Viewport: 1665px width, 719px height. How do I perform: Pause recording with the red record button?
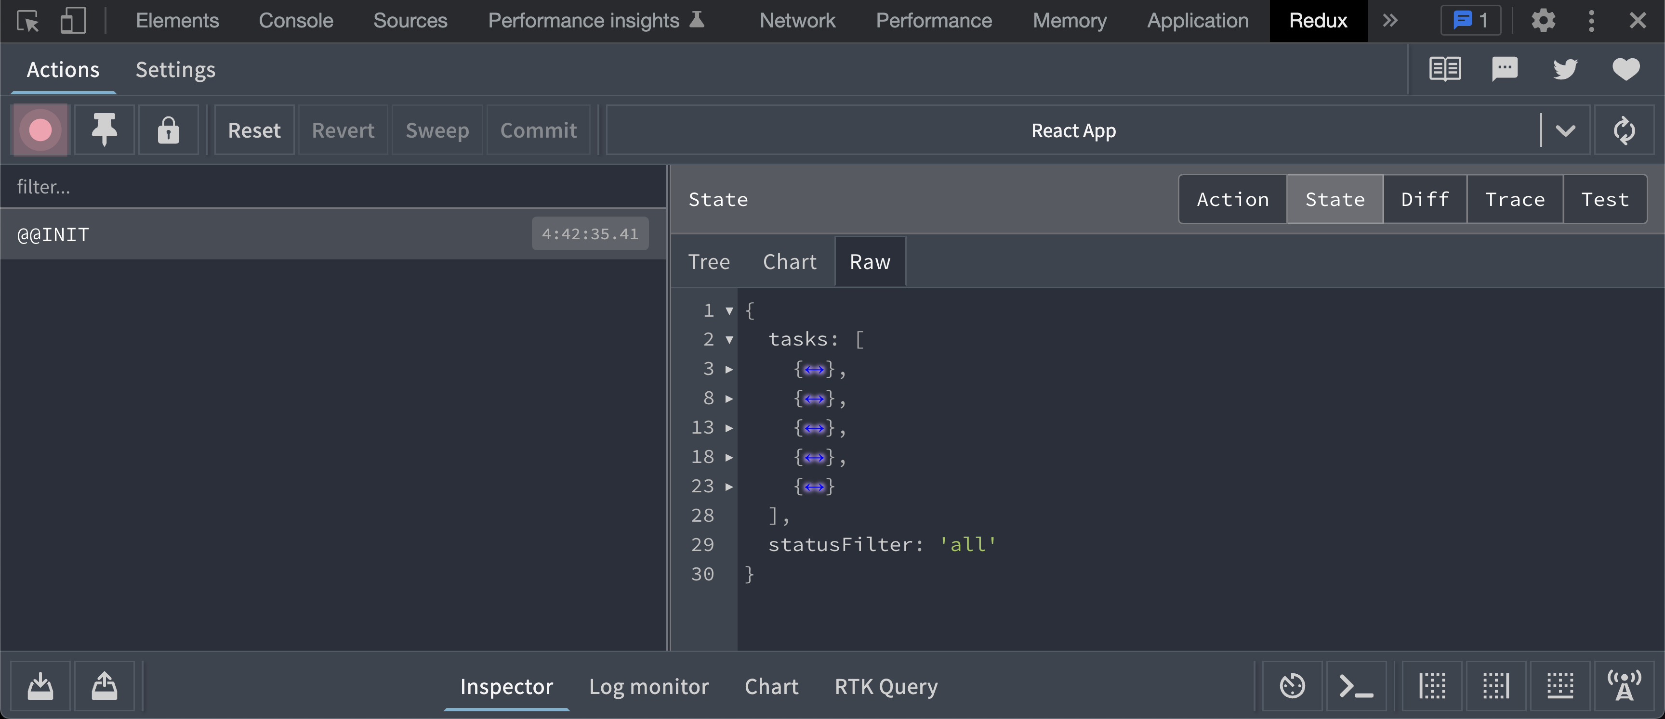click(40, 130)
